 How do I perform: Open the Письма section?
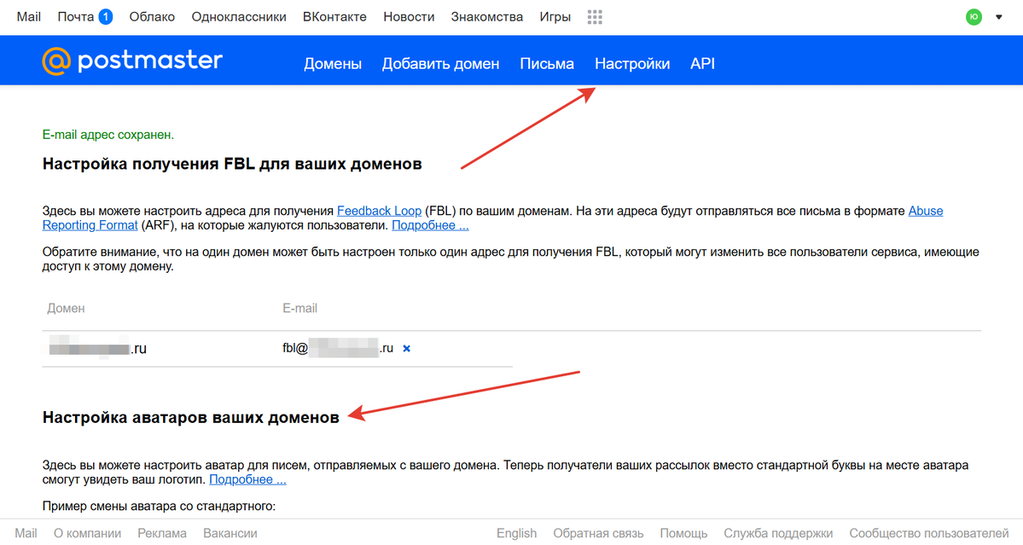547,64
